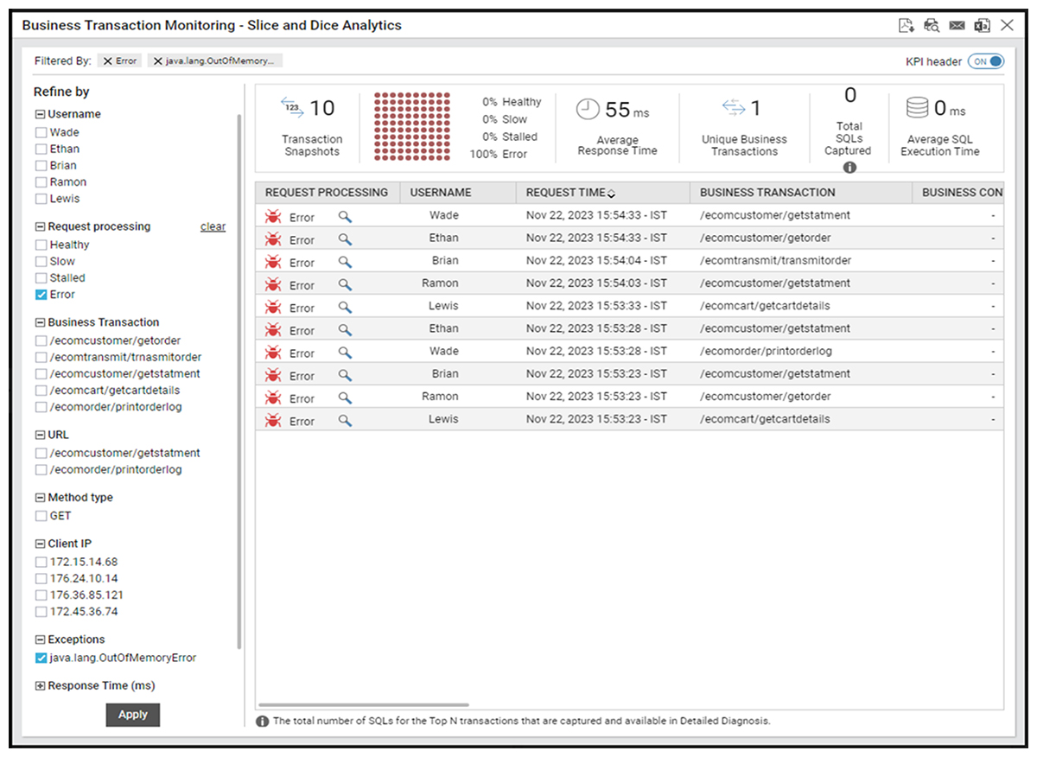1037x757 pixels.
Task: Open magnifier for Brian's 15:53:23 transaction
Action: click(345, 375)
